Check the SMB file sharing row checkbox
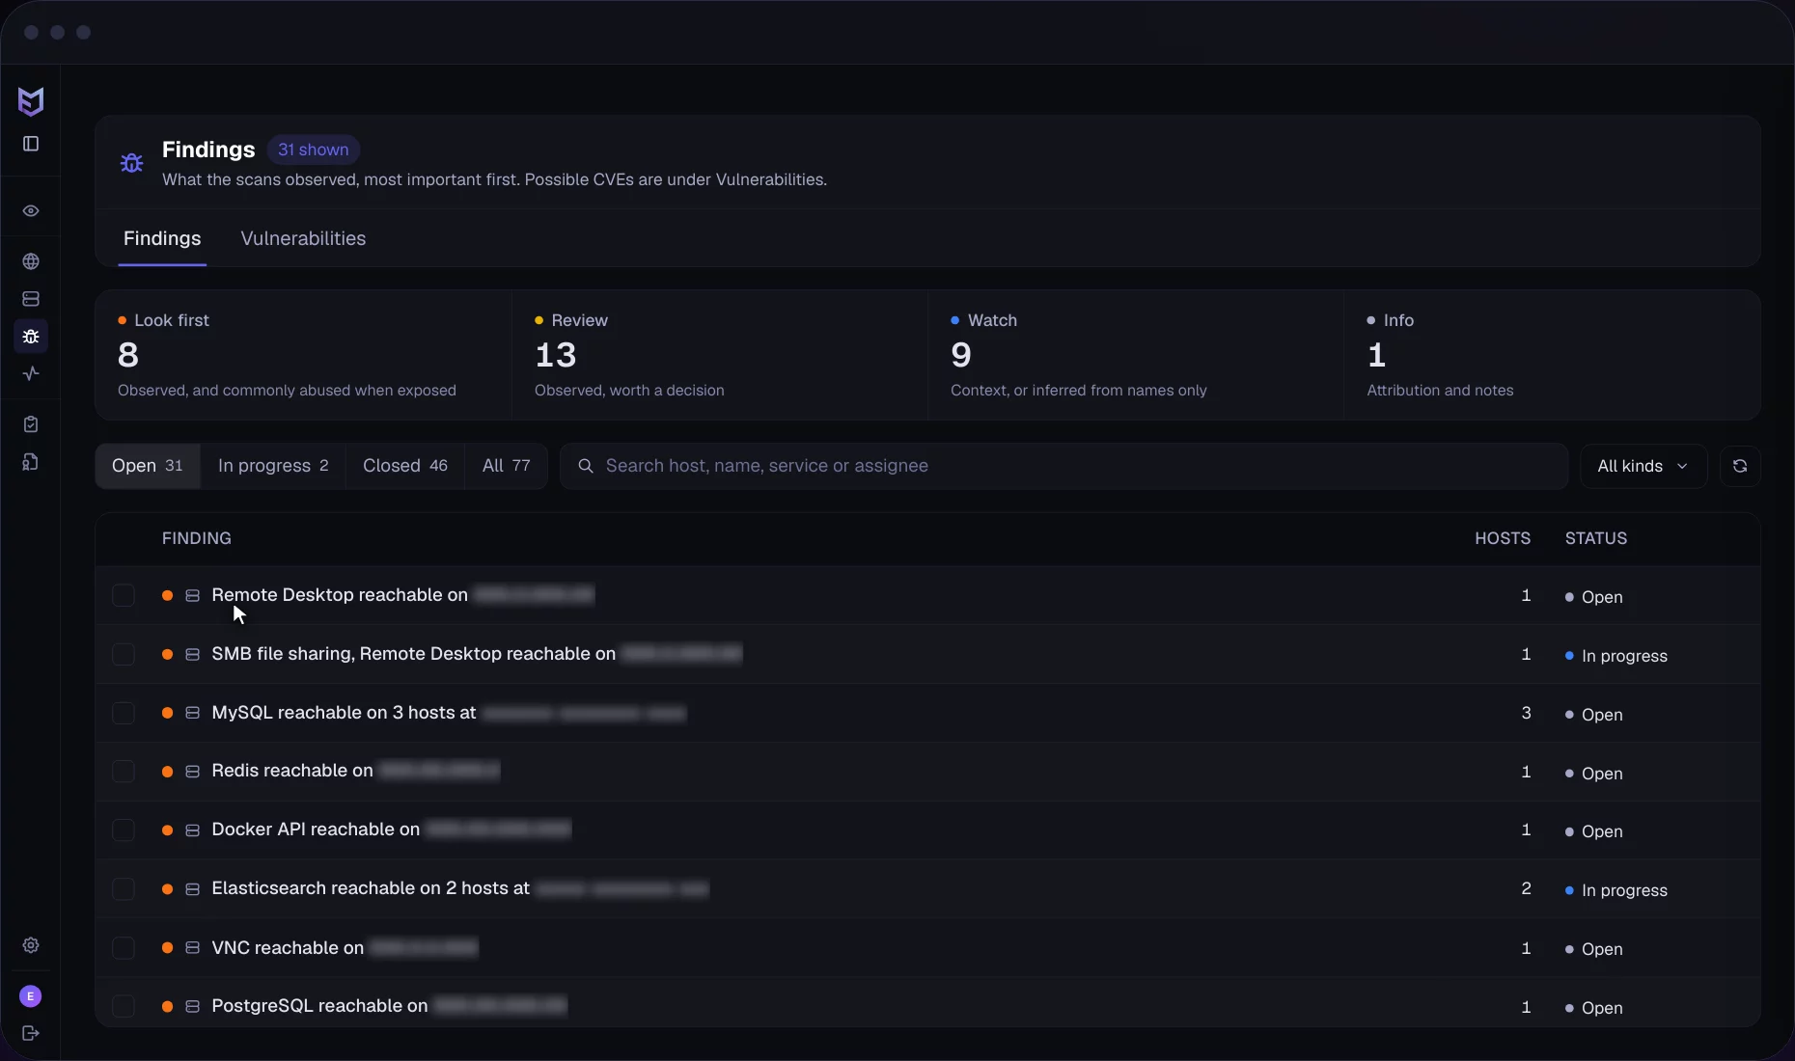Screen dimensions: 1795x1061 [x=124, y=655]
